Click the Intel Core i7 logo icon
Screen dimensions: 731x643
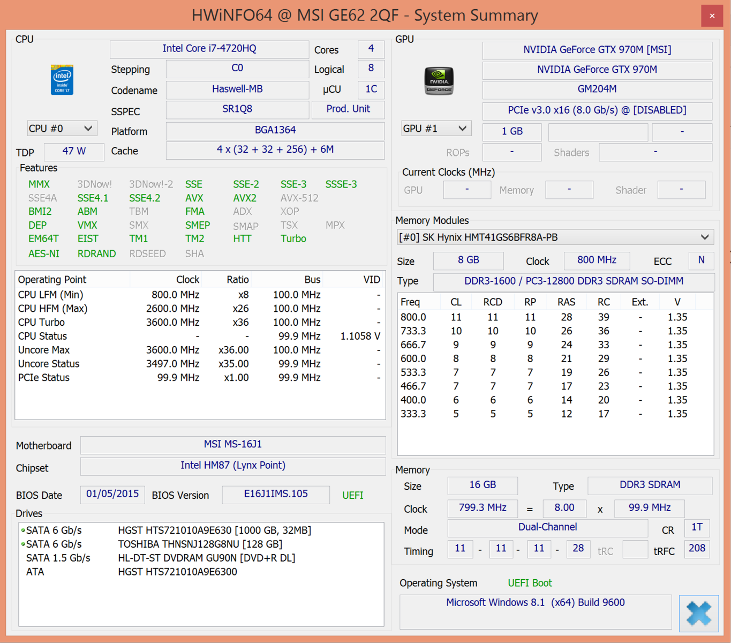point(62,79)
